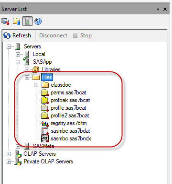
Task: Expand the OLAP Servers node
Action: [9, 154]
